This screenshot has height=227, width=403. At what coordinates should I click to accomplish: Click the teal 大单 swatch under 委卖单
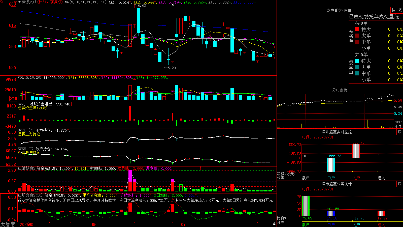click(x=357, y=67)
